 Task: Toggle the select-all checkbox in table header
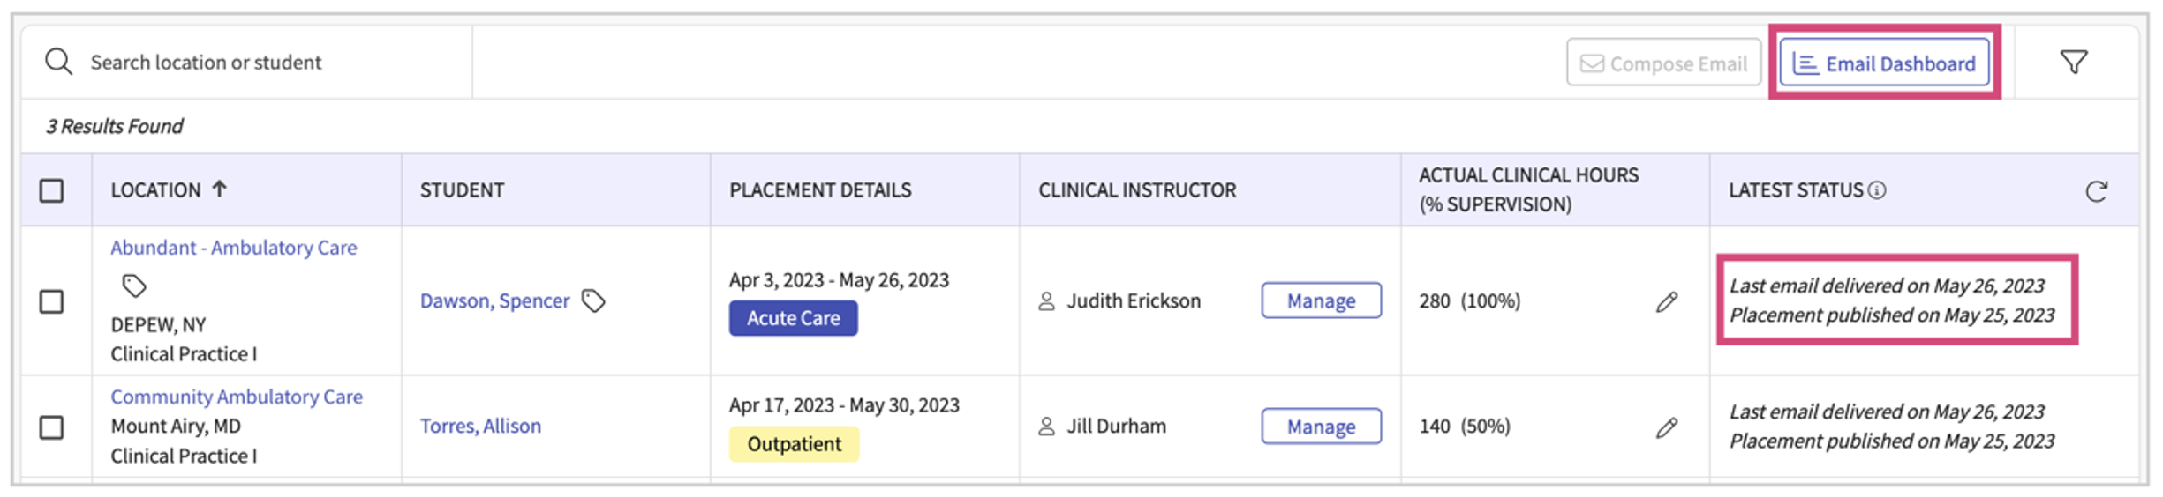click(x=52, y=190)
